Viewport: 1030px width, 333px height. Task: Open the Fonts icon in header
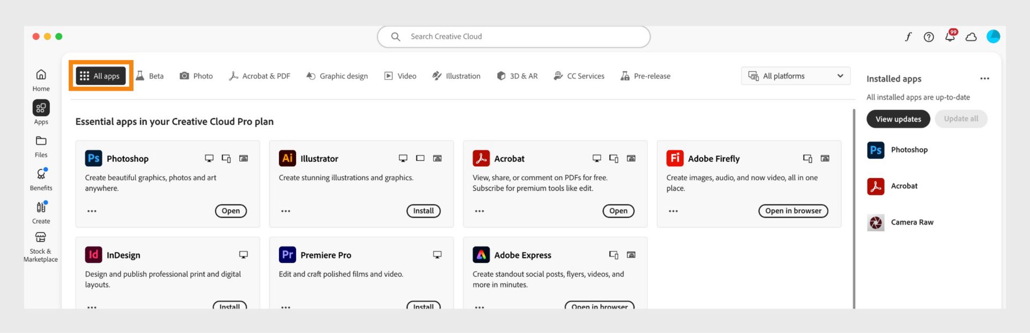click(x=908, y=36)
